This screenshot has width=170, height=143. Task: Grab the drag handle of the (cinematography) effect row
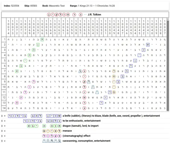[2, 136]
